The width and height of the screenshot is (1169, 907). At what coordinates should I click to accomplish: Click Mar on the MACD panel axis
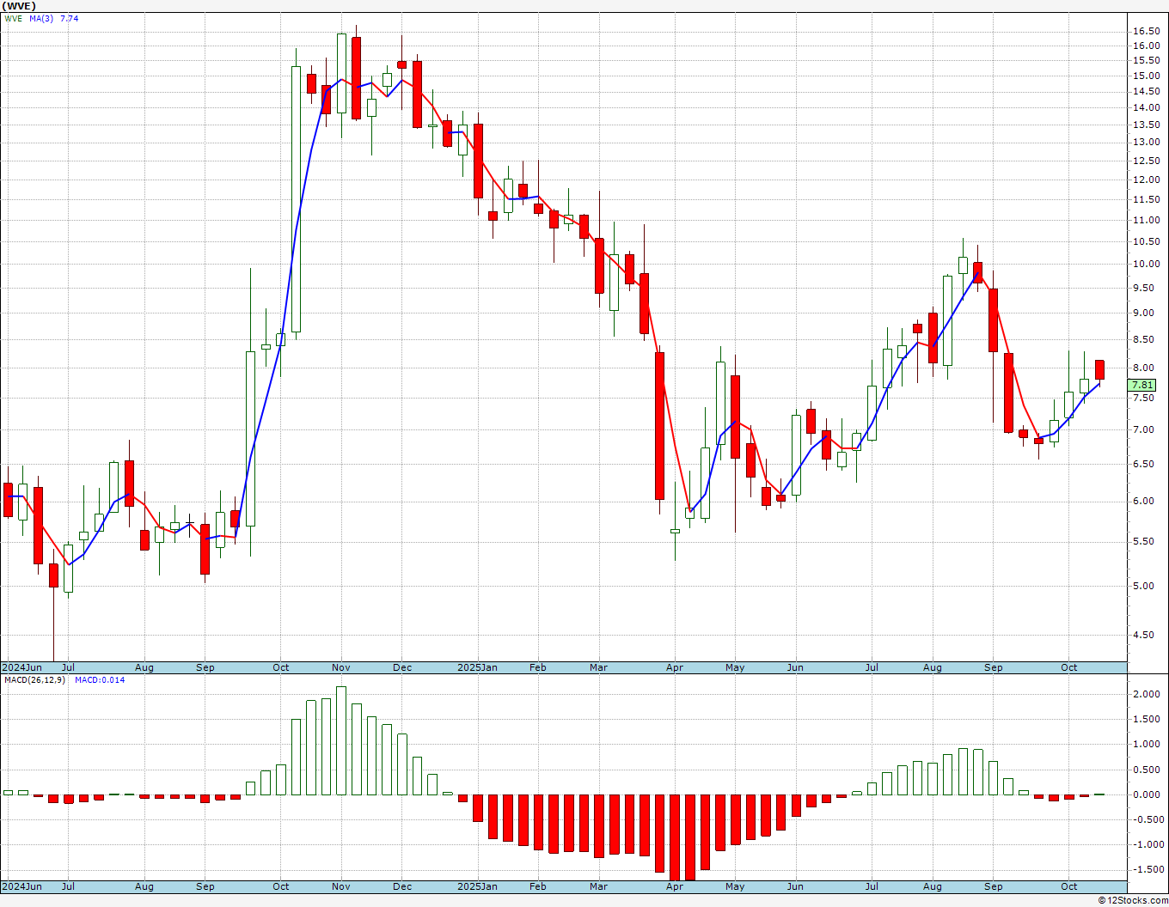coord(599,886)
